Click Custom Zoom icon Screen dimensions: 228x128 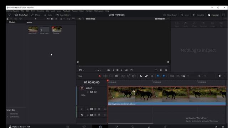tap(183, 76)
